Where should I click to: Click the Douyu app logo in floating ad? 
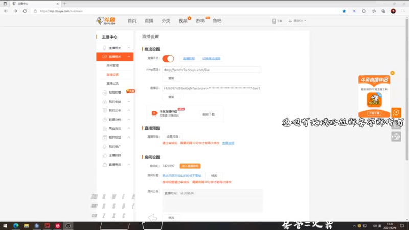pyautogui.click(x=374, y=100)
